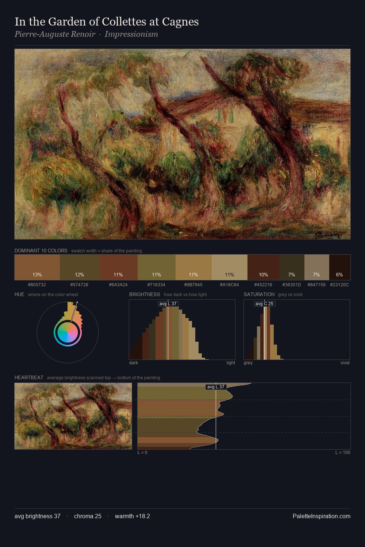365x547 pixels.
Task: Click the small heartbeat painting thumbnail
Action: (73, 416)
